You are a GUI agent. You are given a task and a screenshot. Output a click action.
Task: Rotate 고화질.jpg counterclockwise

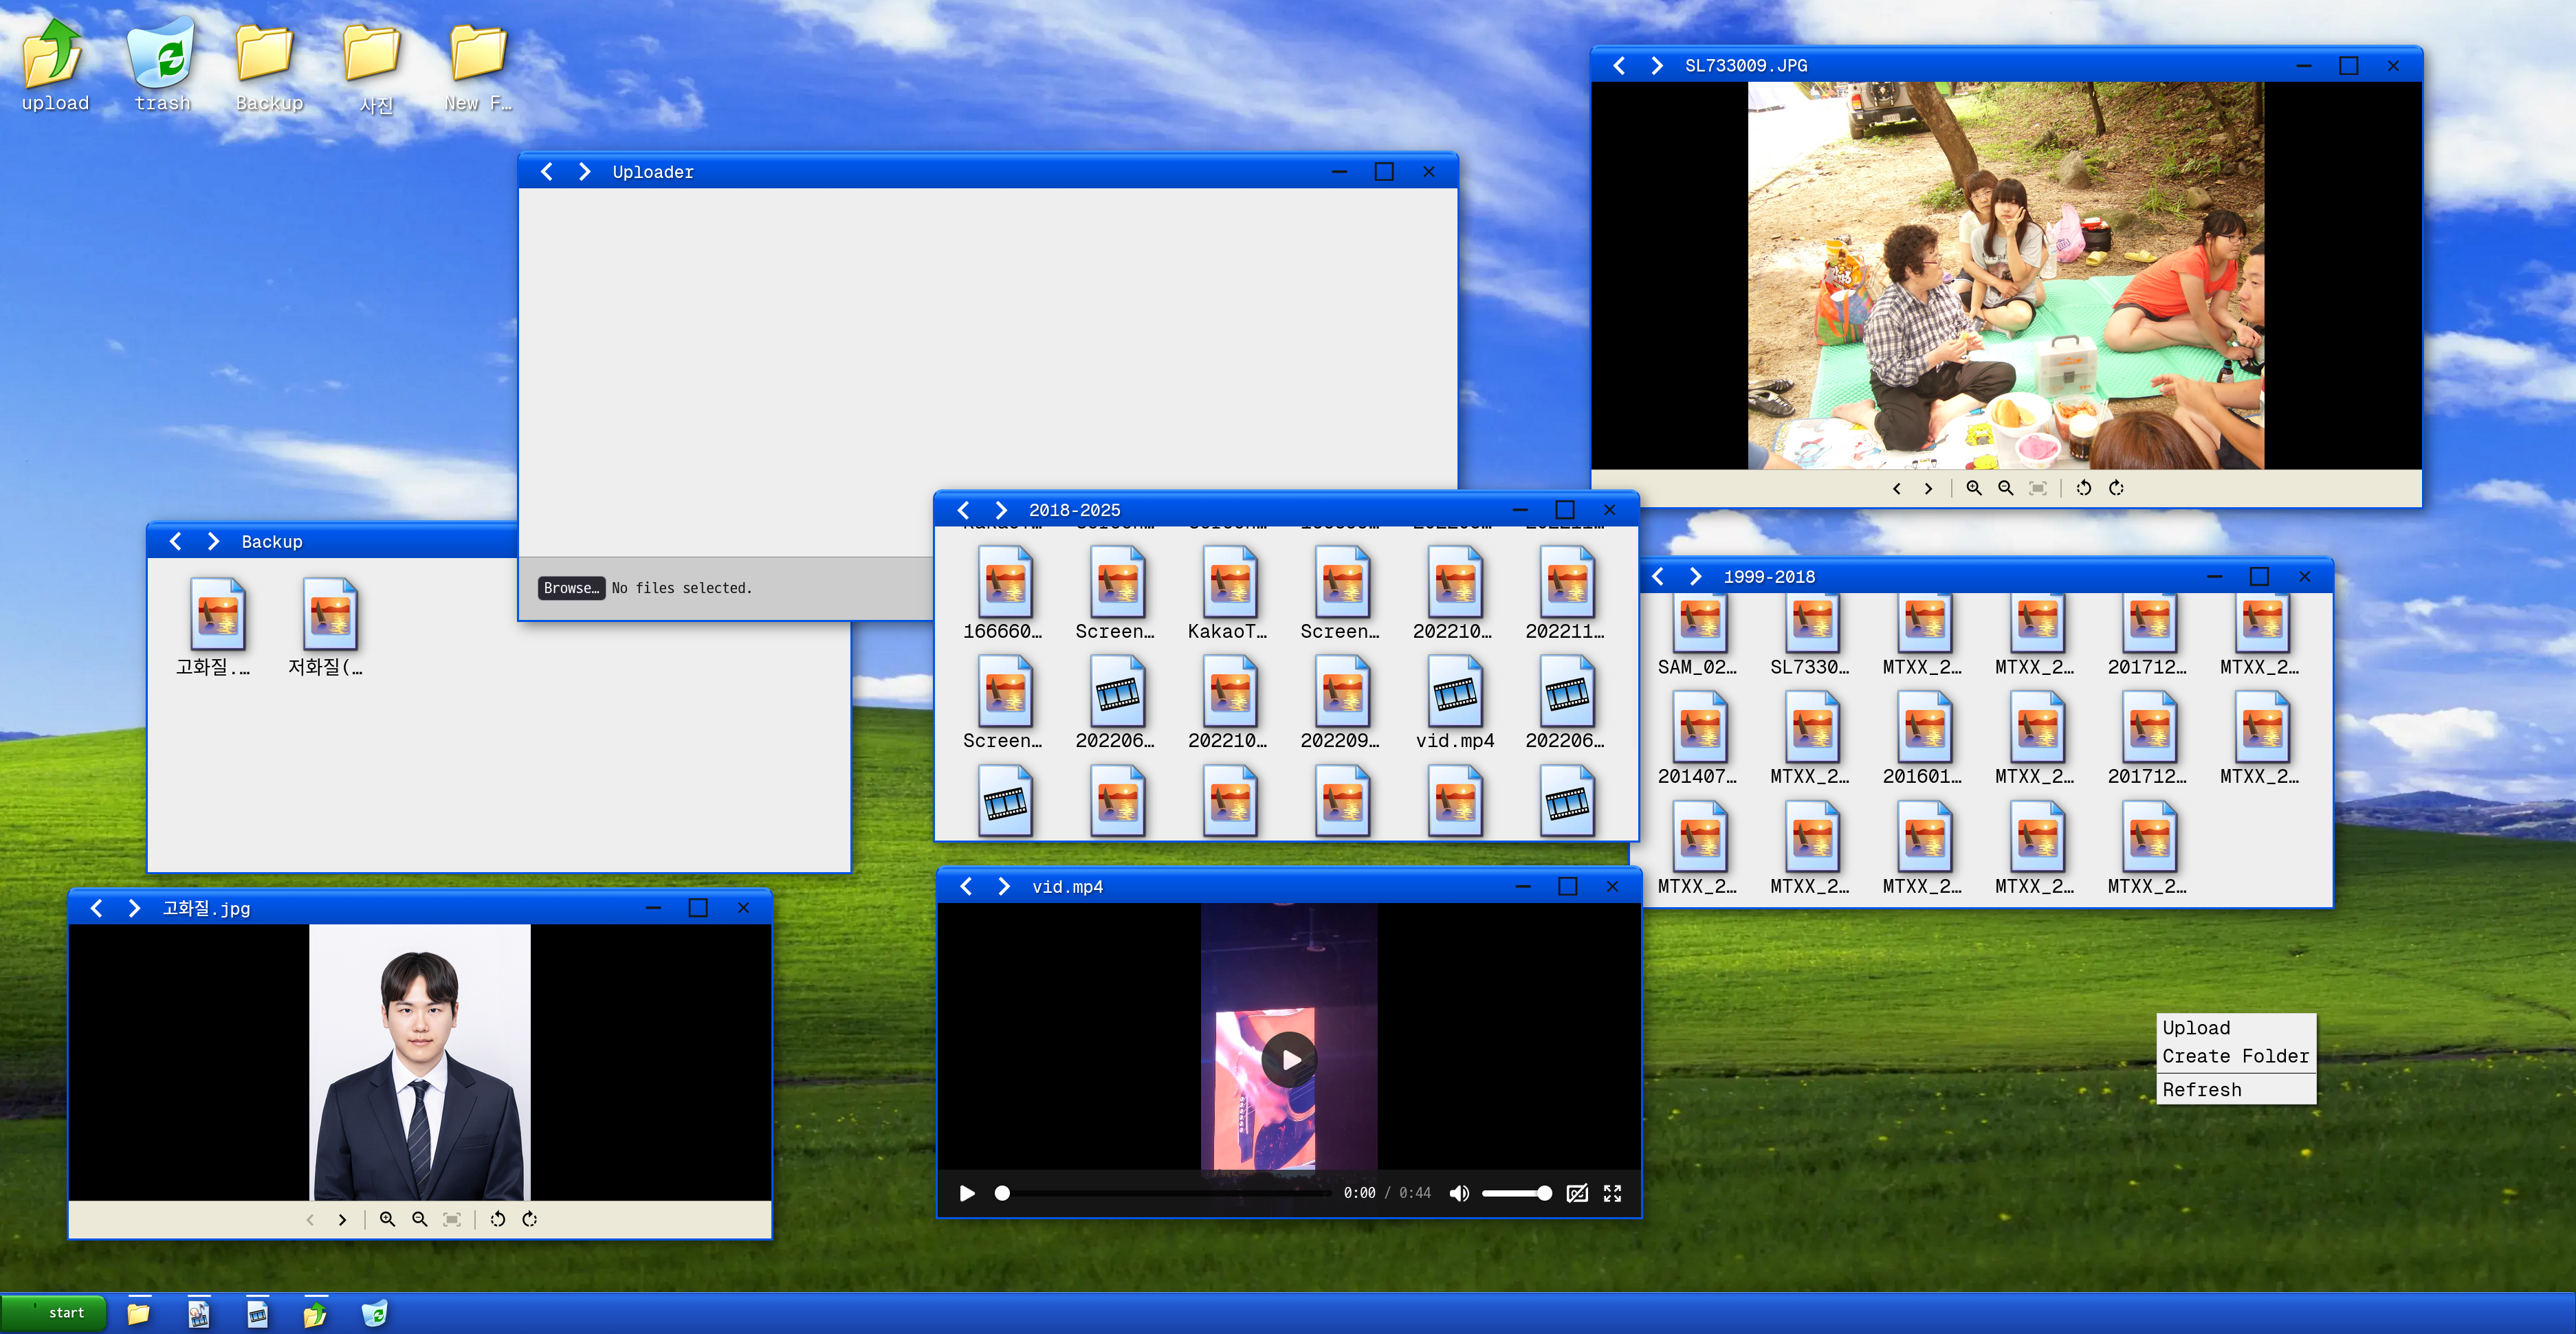point(498,1219)
